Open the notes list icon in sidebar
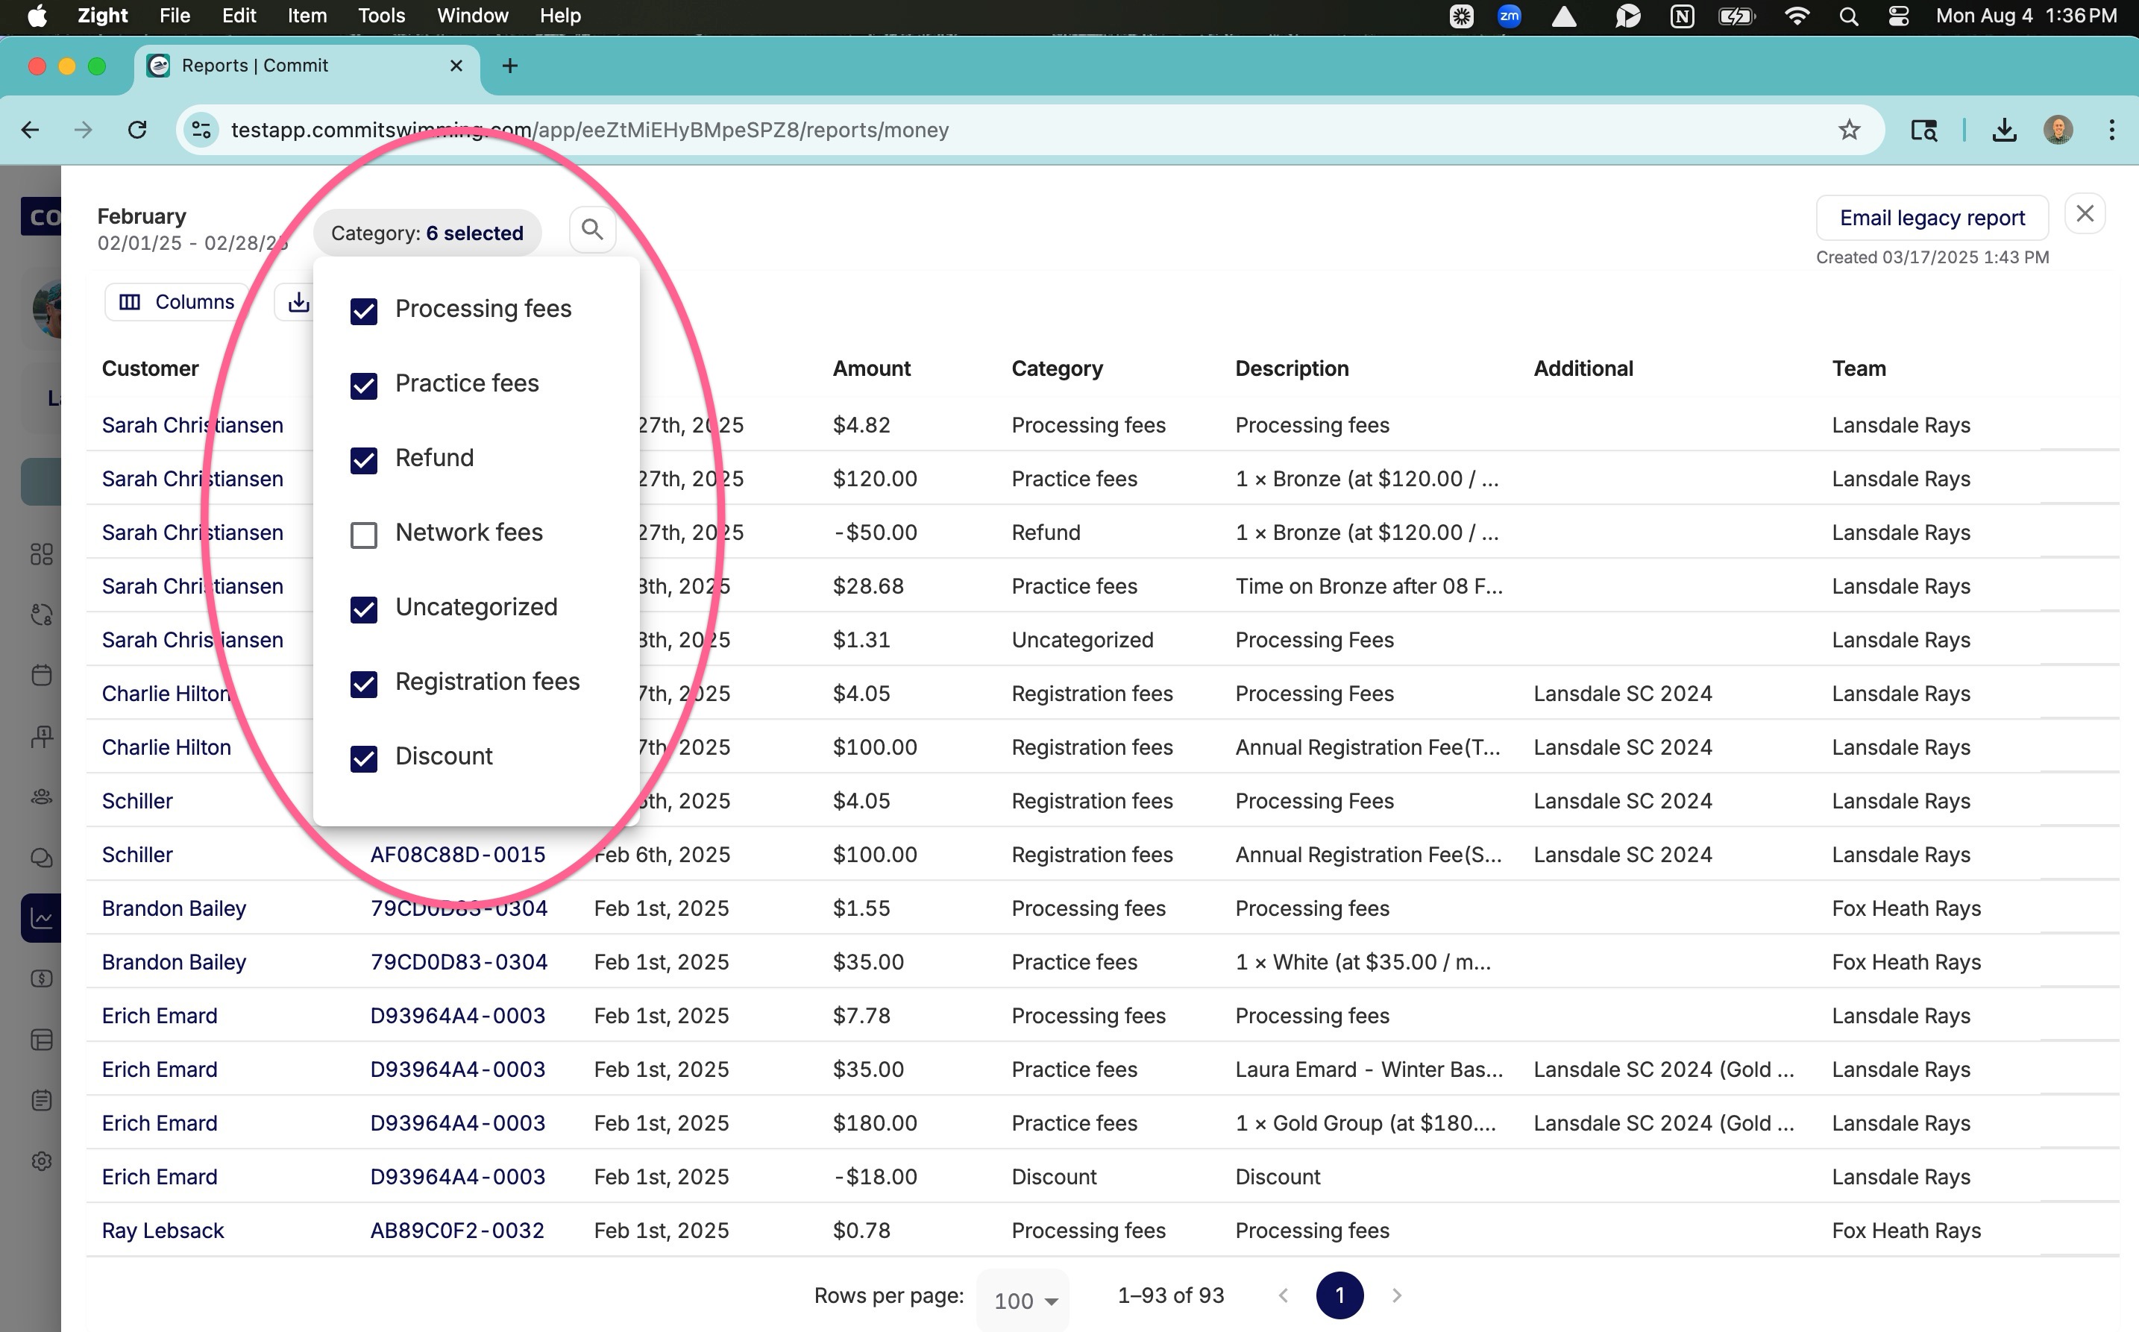This screenshot has height=1332, width=2139. pyautogui.click(x=42, y=1100)
